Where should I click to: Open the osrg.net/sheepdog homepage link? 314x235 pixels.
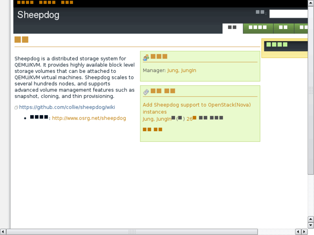pos(89,118)
